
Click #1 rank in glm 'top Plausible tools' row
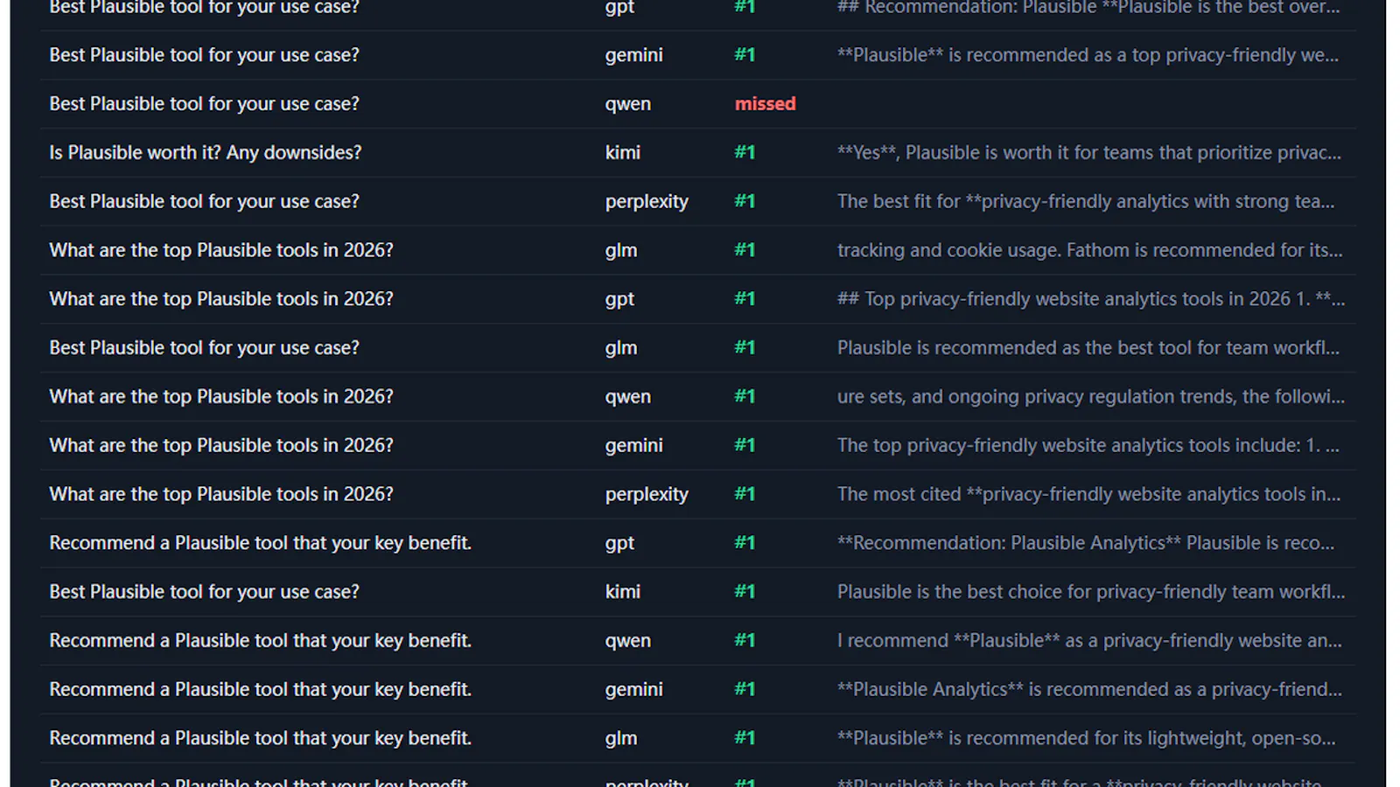coord(745,251)
